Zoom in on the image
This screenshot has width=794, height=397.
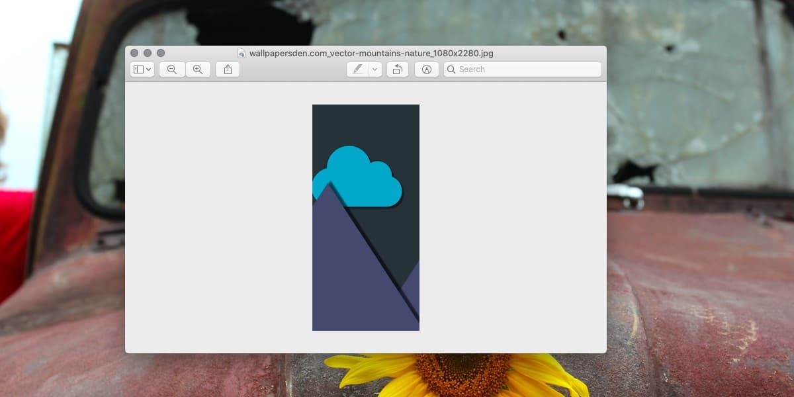tap(198, 69)
